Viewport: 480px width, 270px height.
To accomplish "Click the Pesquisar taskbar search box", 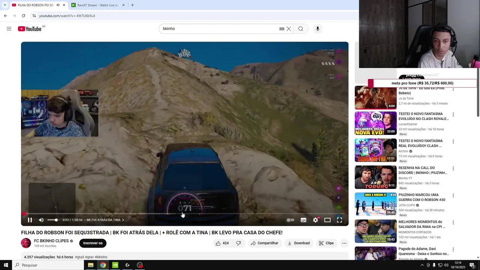I will click(48, 265).
